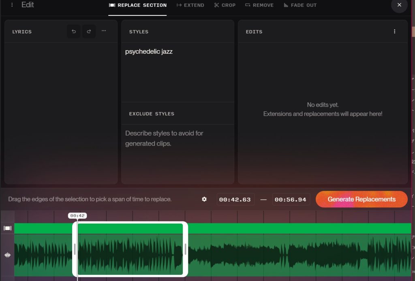Viewport: 415px width, 281px height.
Task: Select the Fade Out tab
Action: point(300,5)
